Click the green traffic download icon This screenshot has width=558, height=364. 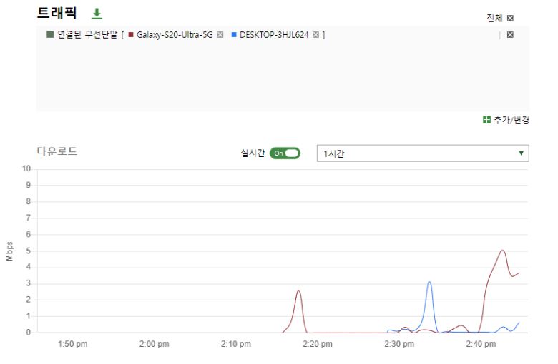click(x=97, y=14)
